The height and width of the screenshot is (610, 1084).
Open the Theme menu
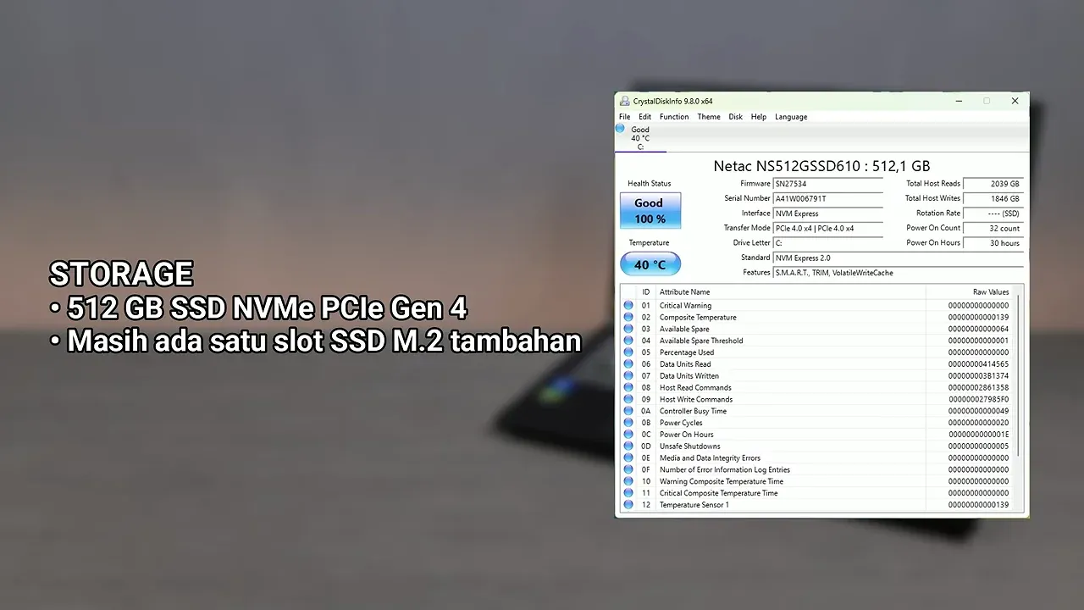(709, 117)
